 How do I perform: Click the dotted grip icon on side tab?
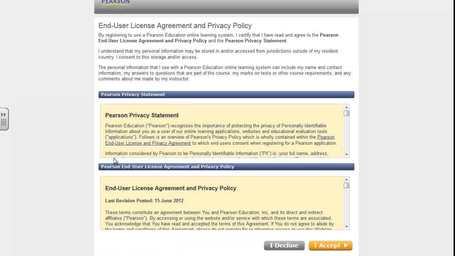[4, 123]
